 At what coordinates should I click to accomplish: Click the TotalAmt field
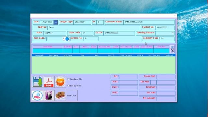pos(166,88)
